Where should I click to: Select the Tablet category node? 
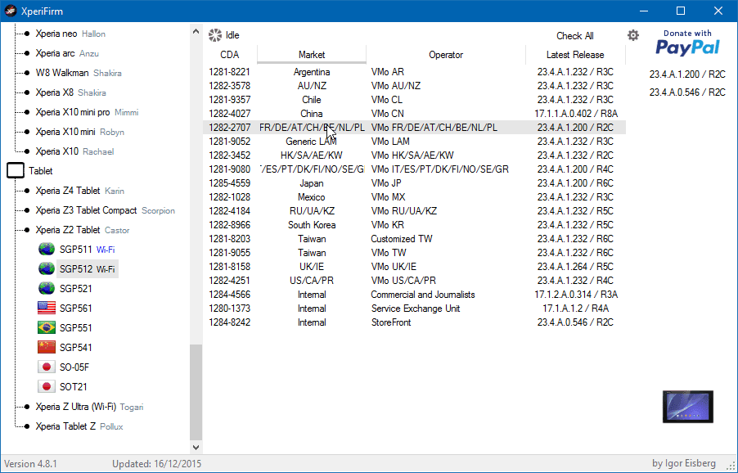tap(40, 171)
